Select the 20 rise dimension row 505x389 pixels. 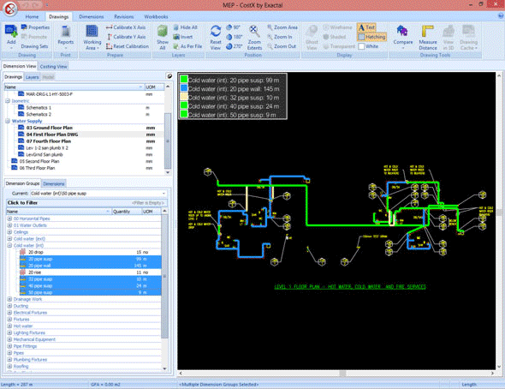click(x=84, y=272)
